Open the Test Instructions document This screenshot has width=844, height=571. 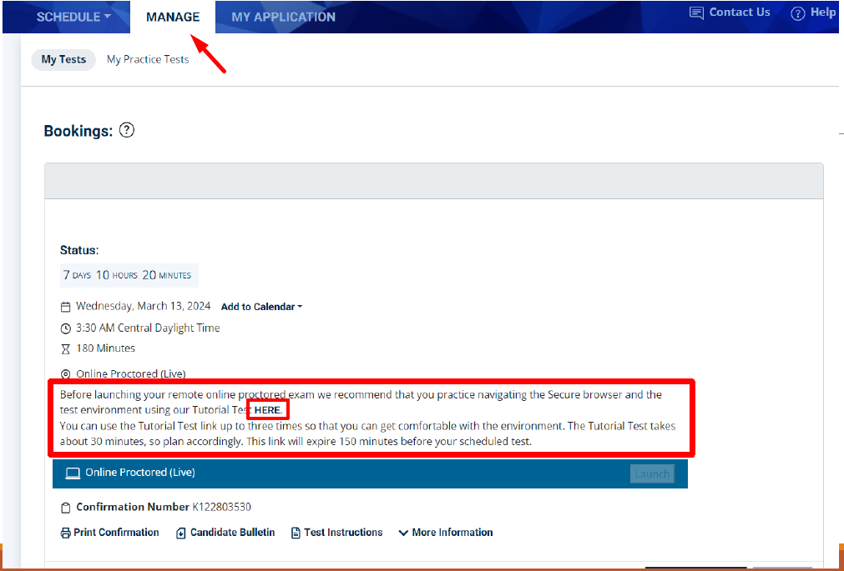[336, 533]
